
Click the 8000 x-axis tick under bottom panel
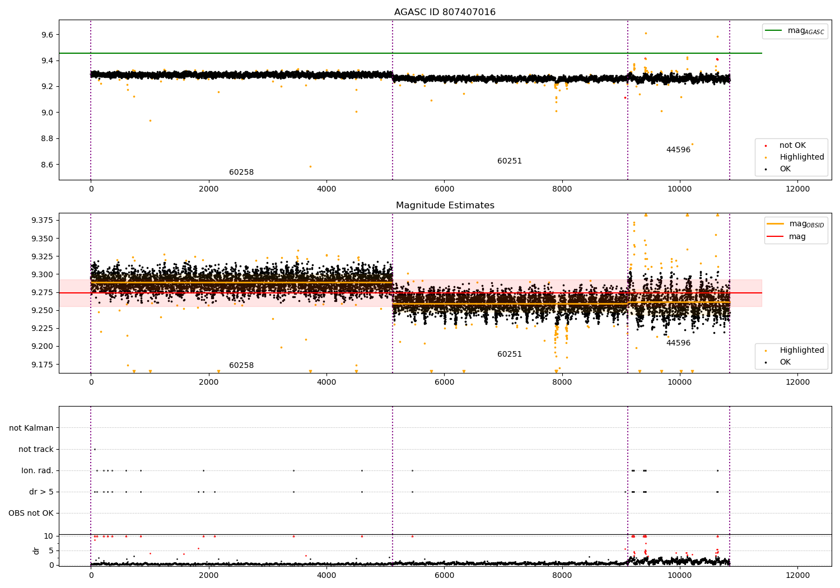pos(562,576)
